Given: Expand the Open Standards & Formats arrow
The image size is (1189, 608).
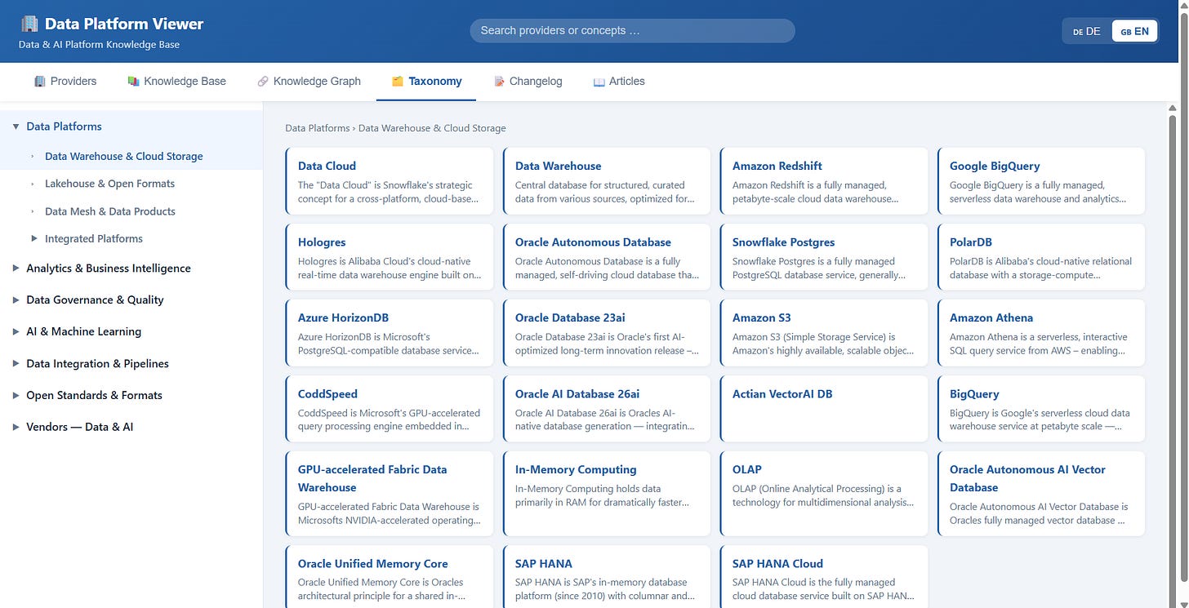Looking at the screenshot, I should click(x=16, y=395).
